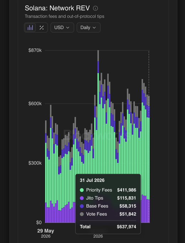Viewport: 185px width, 243px height.
Task: Click the '$870k' y-axis label
Action: coord(35,50)
